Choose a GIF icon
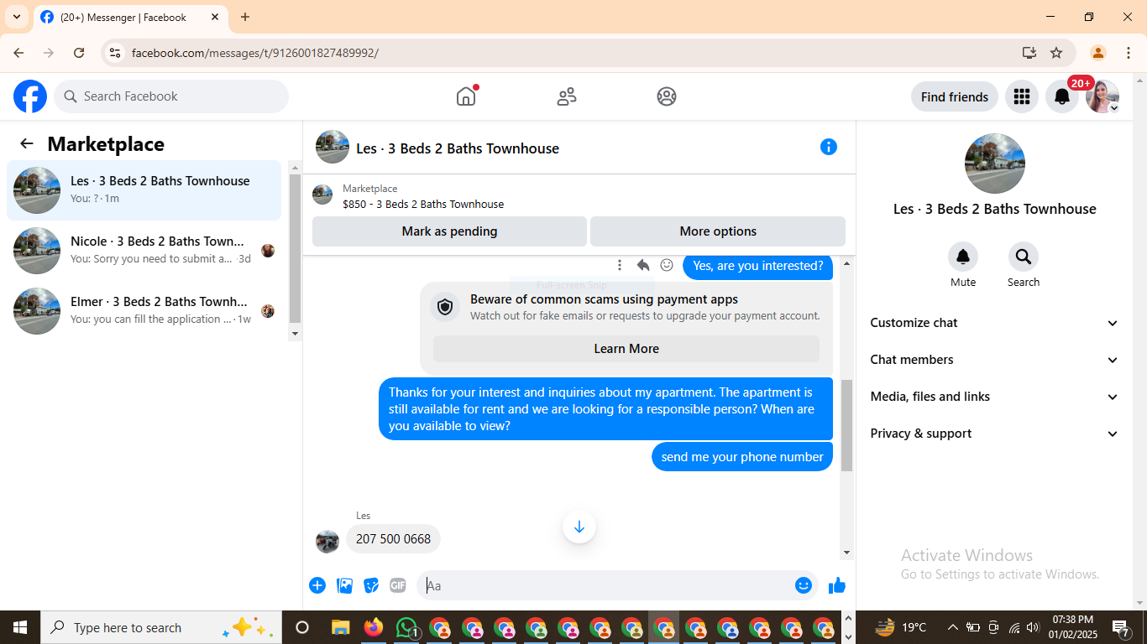1147x644 pixels. pos(398,585)
